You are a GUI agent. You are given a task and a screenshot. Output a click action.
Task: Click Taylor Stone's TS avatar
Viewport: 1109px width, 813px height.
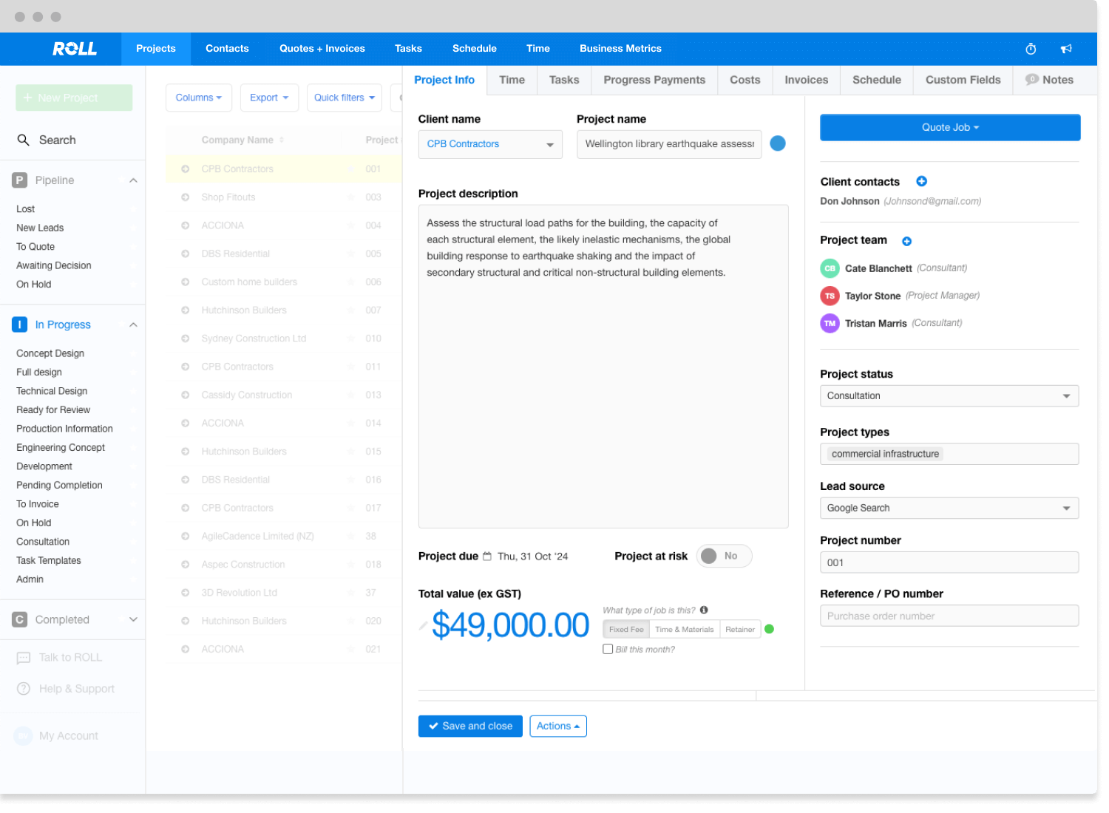pyautogui.click(x=830, y=296)
